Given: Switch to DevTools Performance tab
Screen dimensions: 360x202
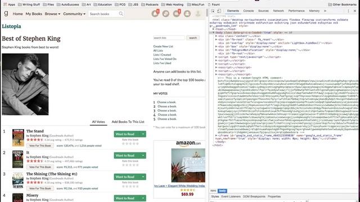Looking at the screenshot, I should [x=296, y=11].
